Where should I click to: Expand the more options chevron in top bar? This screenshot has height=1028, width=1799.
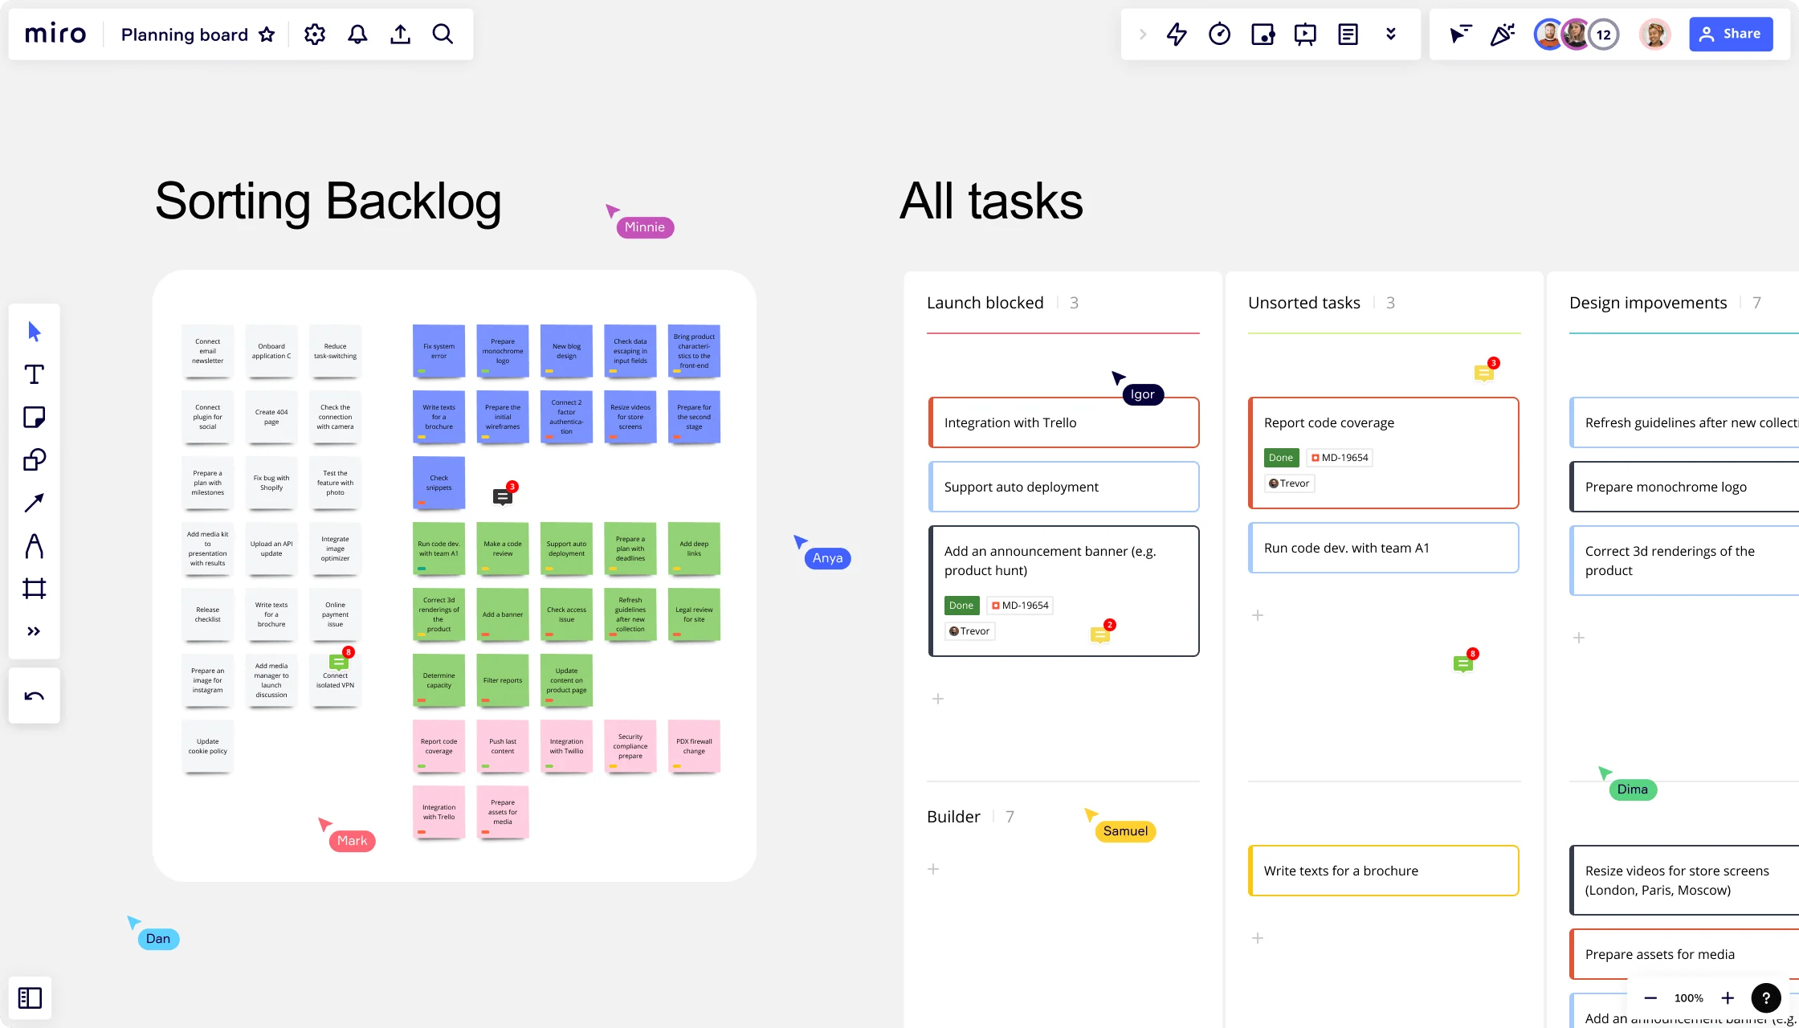pos(1390,34)
